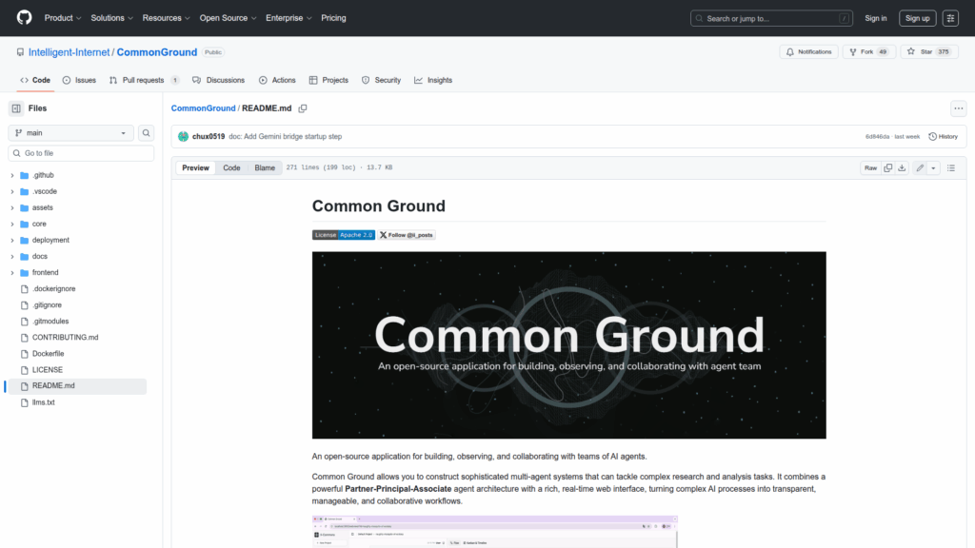Edit this file with pencil icon

(920, 168)
